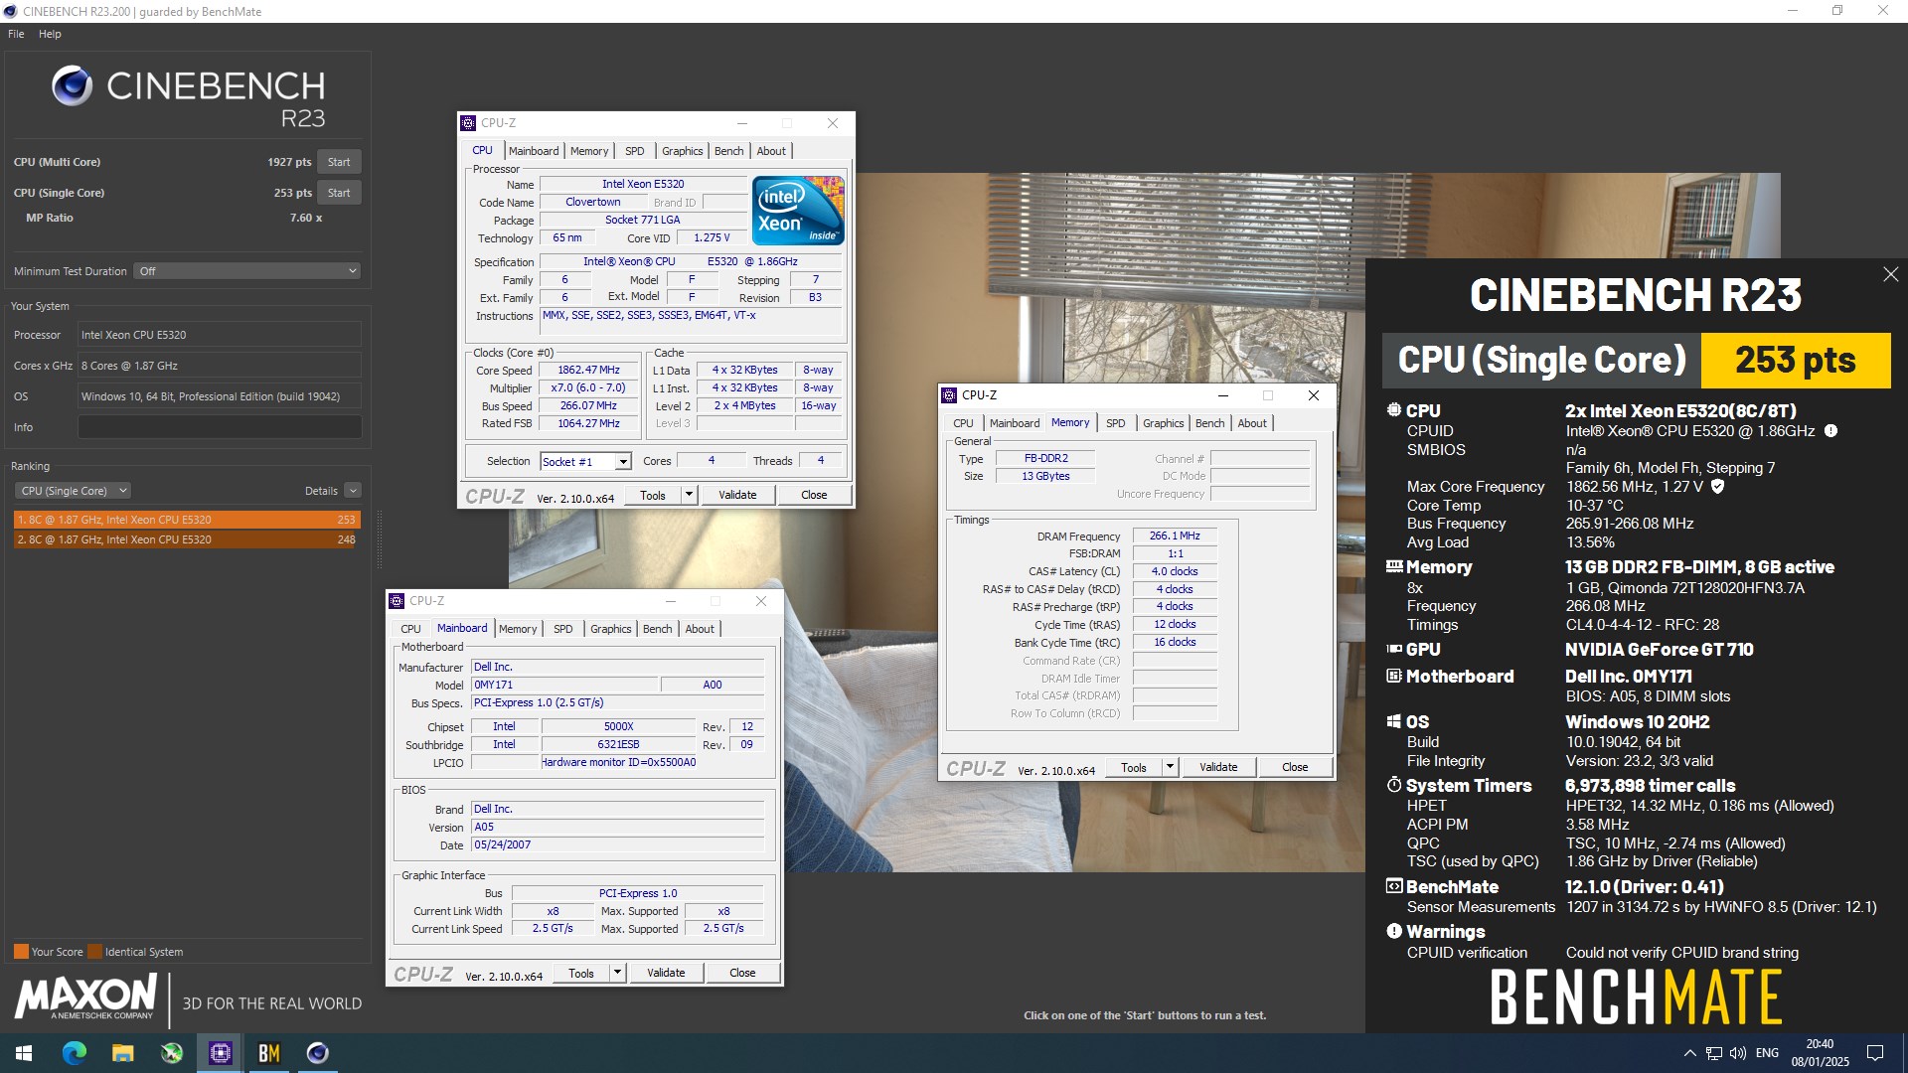This screenshot has width=1908, height=1073.
Task: Click the Windows Start button
Action: [24, 1053]
